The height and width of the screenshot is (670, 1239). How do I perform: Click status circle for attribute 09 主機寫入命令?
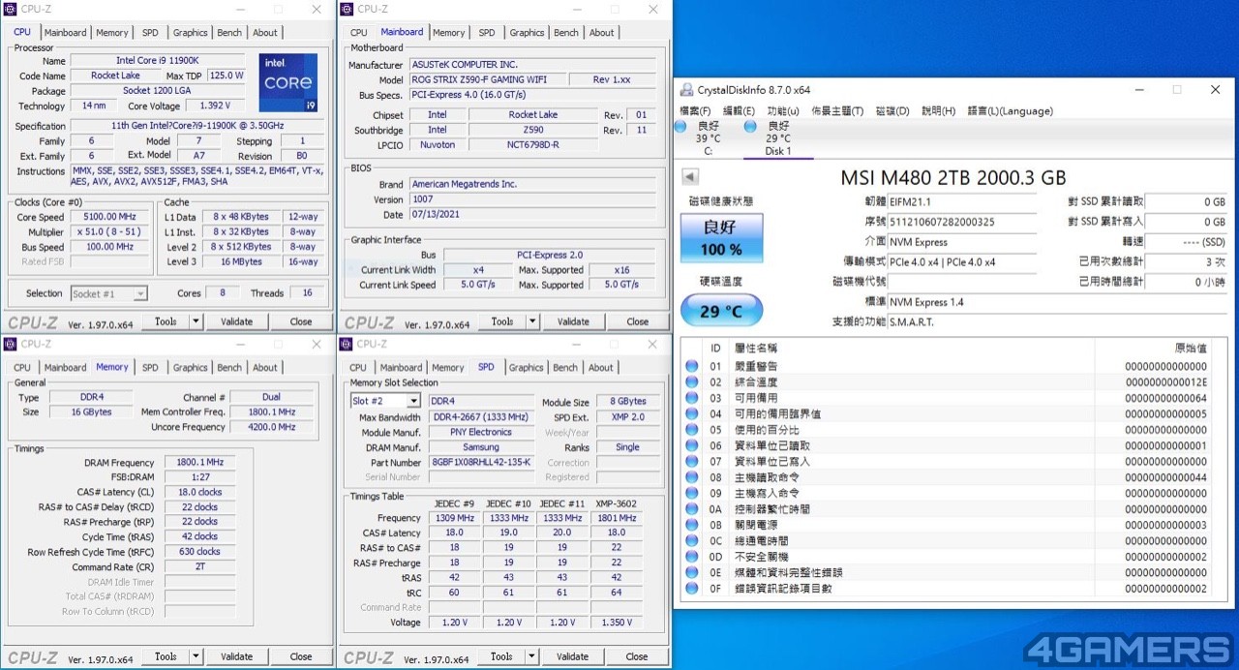[x=692, y=493]
